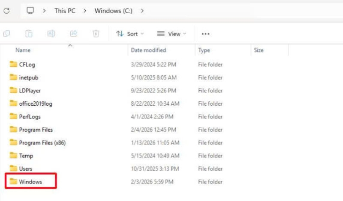Select the Windows folder name

point(30,182)
